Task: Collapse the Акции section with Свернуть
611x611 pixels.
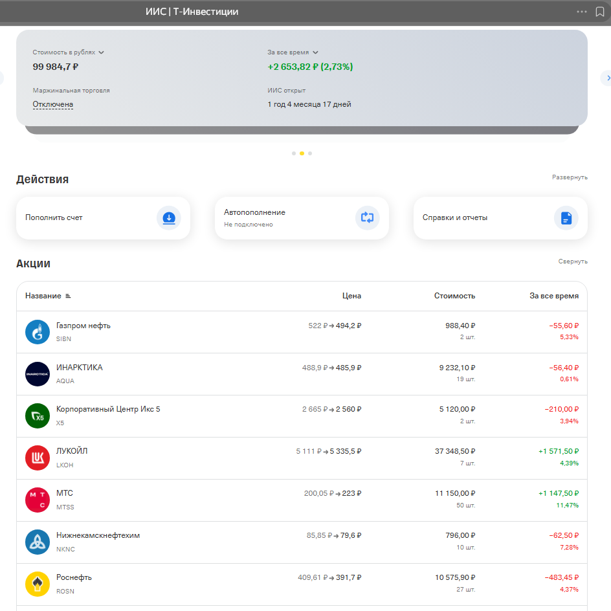Action: pyautogui.click(x=573, y=261)
